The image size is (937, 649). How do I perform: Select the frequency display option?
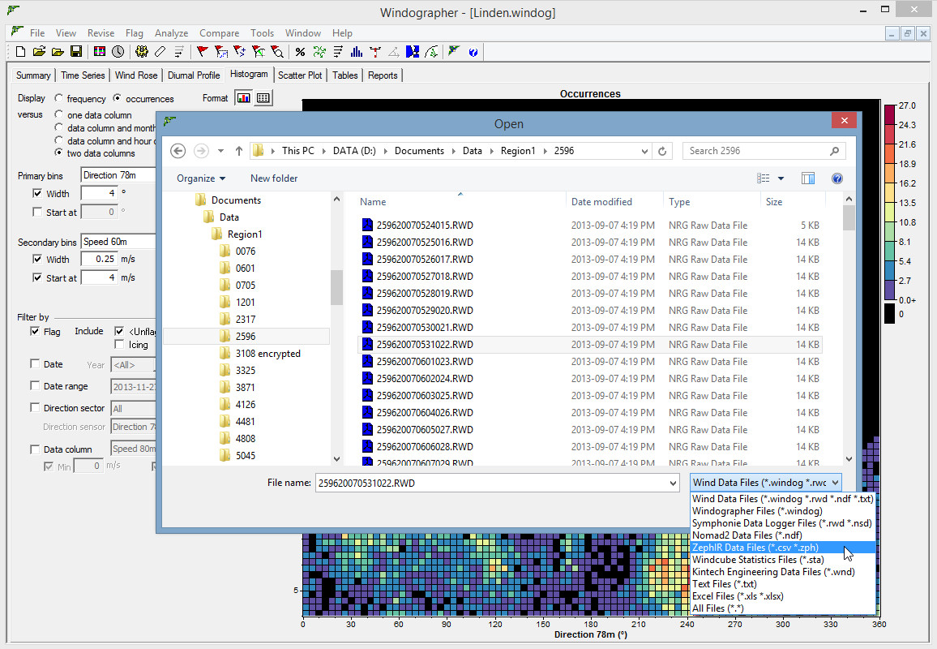[58, 98]
